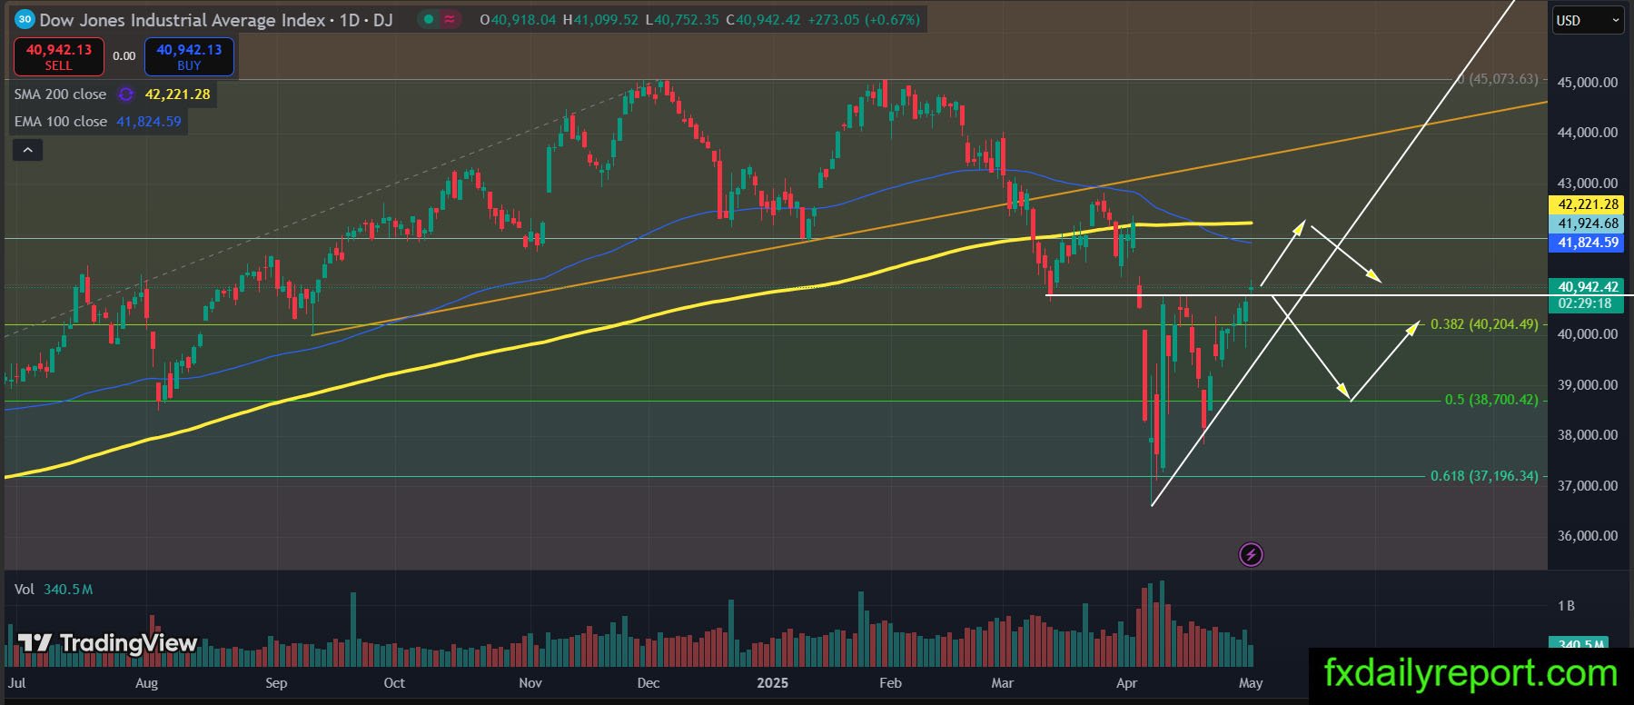This screenshot has height=705, width=1634.
Task: Click 39,000.00 on the price scale
Action: pos(1588,385)
